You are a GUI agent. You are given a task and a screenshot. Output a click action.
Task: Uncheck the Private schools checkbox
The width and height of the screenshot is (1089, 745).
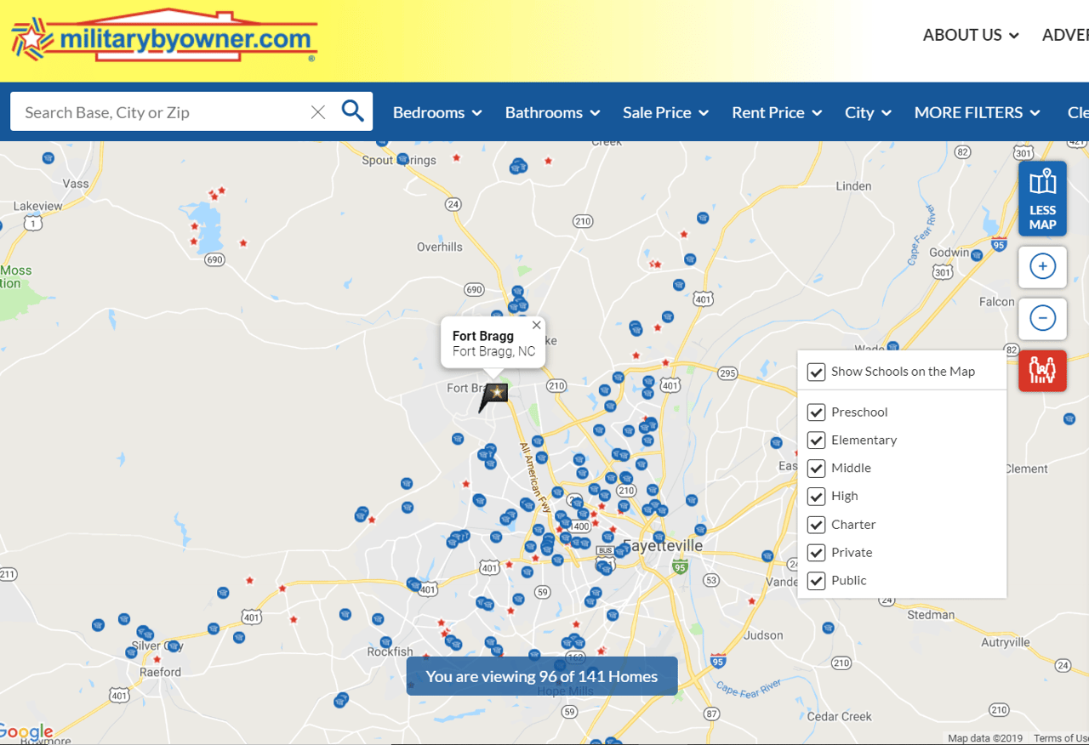tap(816, 553)
